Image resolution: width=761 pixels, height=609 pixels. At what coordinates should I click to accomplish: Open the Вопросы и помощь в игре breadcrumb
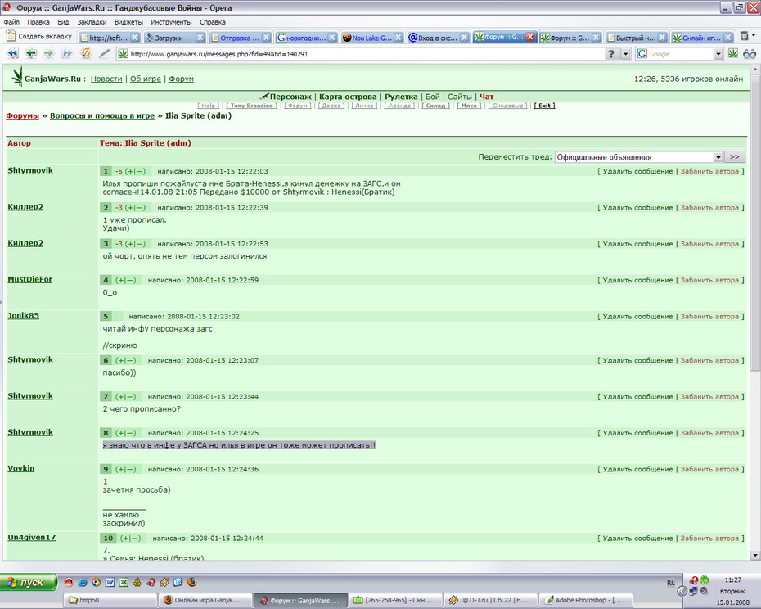click(102, 115)
